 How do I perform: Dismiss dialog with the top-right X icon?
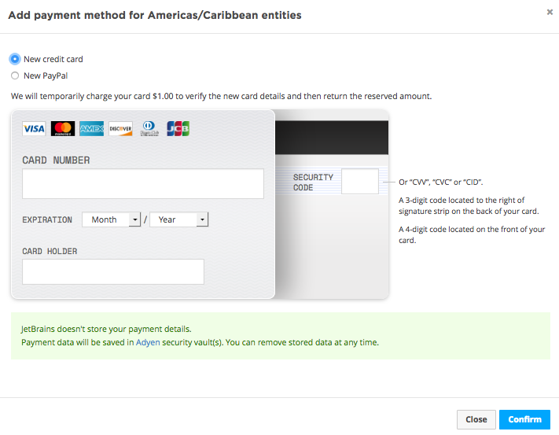coord(550,13)
